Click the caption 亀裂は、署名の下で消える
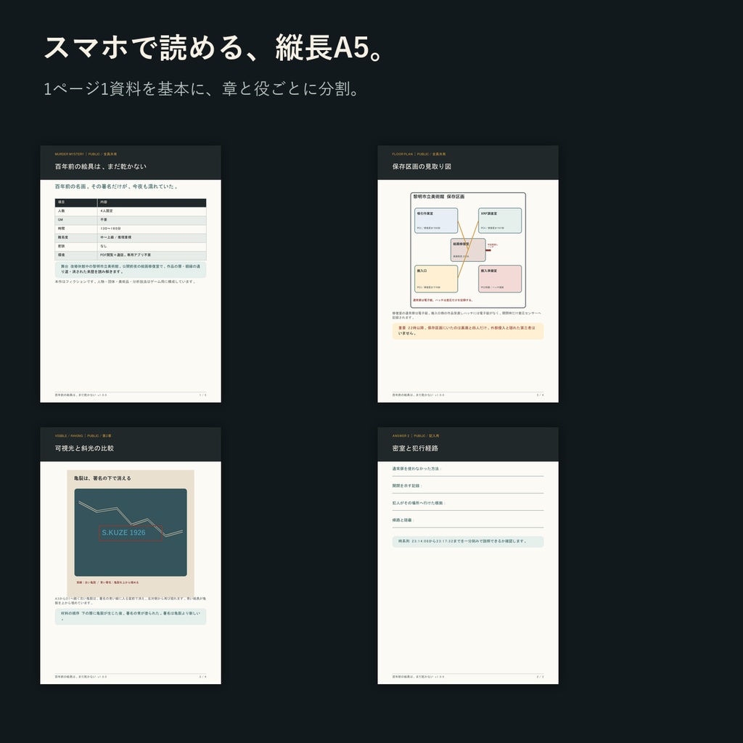743x743 pixels. 102,478
